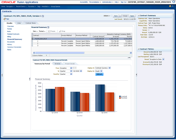Viewport: 176px width, 140px height.
Task: Switch to the Contract Terms tab
Action: pyautogui.click(x=31, y=23)
